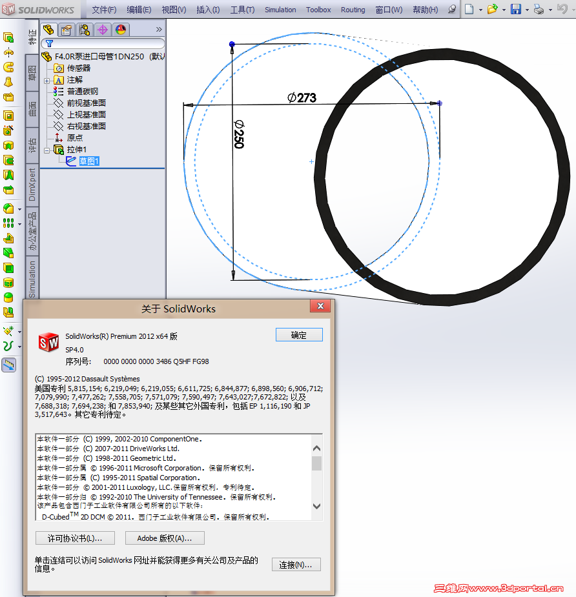
Task: Select the Wrap tool
Action: (x=8, y=283)
